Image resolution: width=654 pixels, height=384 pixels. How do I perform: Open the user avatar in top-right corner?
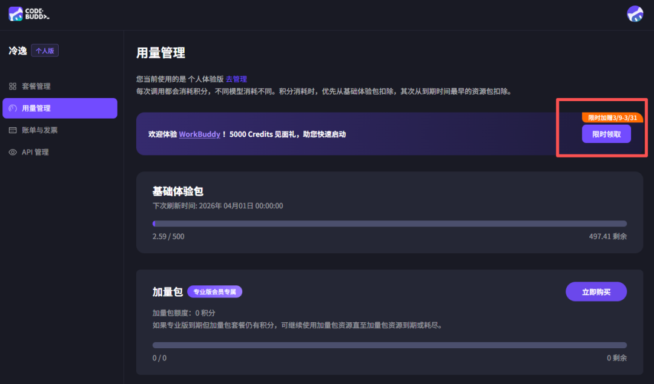(x=634, y=13)
